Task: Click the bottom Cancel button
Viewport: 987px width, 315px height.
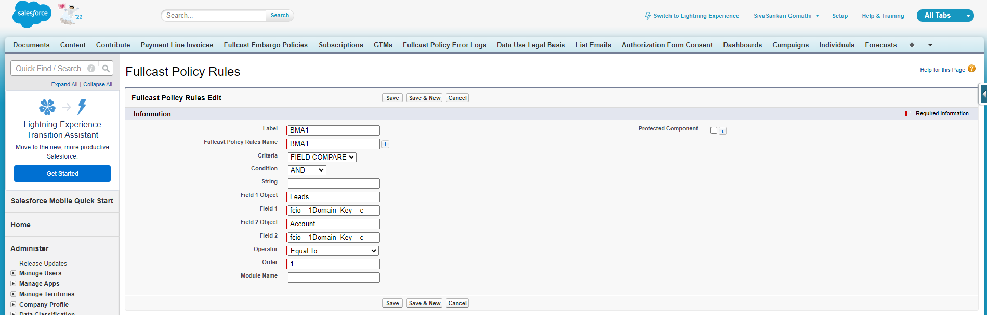Action: pos(457,303)
